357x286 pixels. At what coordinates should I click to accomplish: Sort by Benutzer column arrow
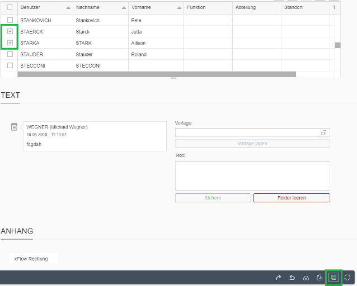(x=68, y=8)
